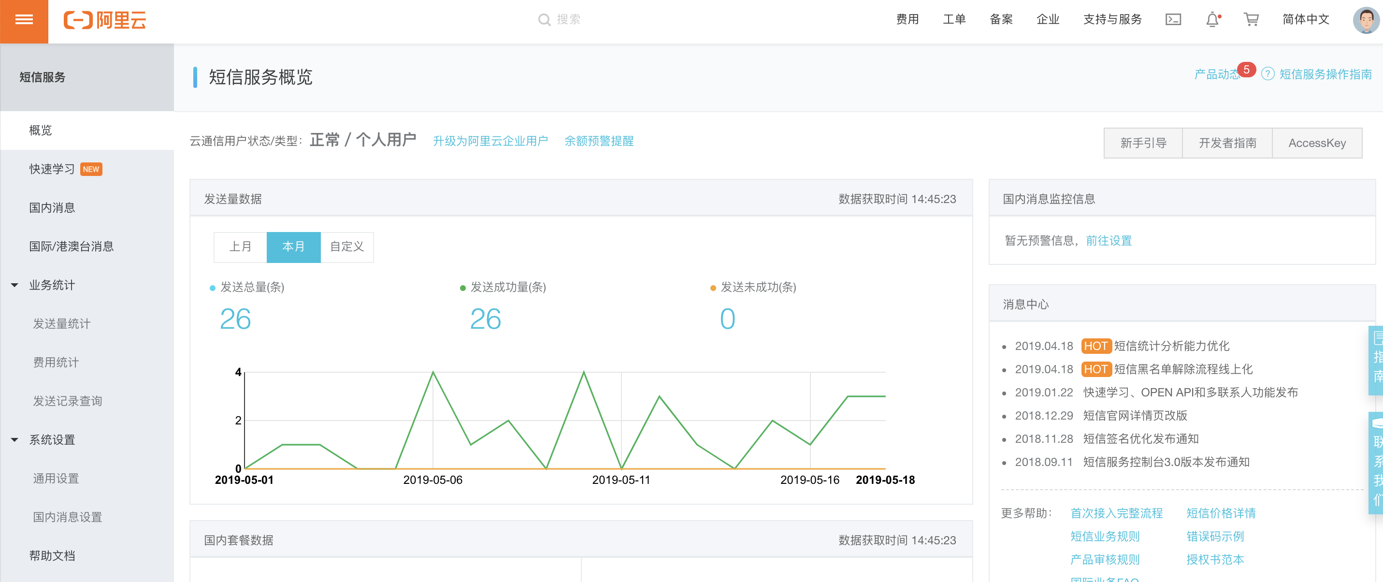Open the 快速学习、OPEN API news item

point(1190,393)
